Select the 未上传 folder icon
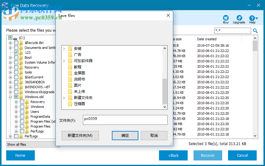 (70, 92)
